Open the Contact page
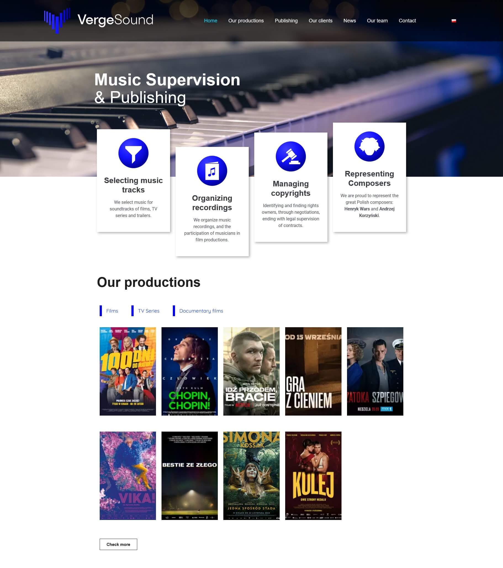Viewport: 503px width, 568px height. pyautogui.click(x=407, y=20)
